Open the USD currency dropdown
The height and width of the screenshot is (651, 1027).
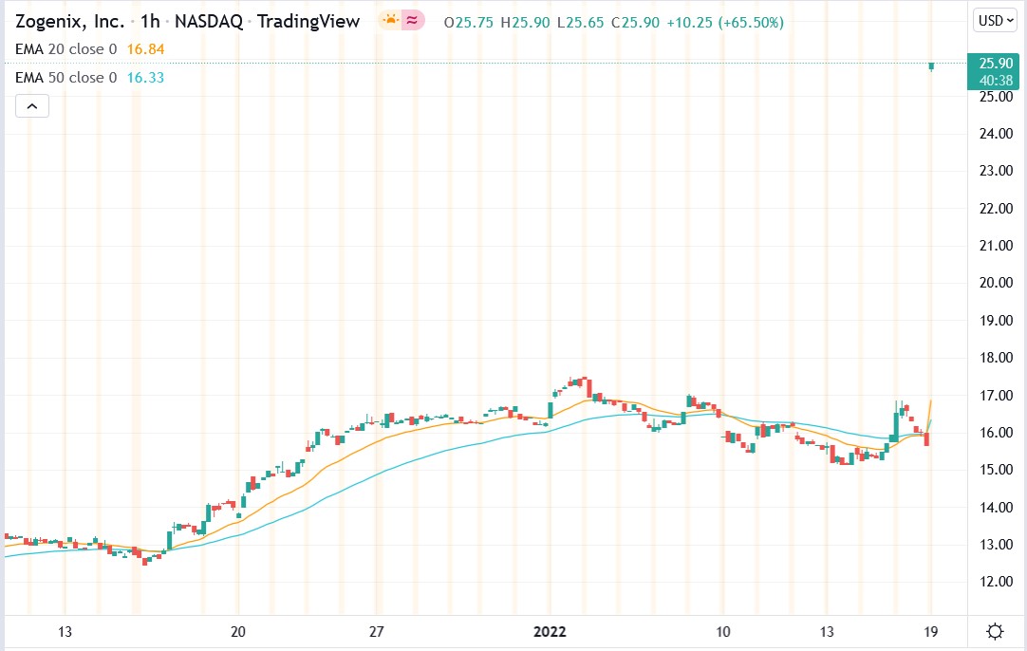[x=993, y=19]
